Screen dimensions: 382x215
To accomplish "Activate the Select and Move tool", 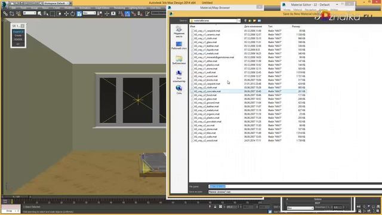I will tap(66, 14).
